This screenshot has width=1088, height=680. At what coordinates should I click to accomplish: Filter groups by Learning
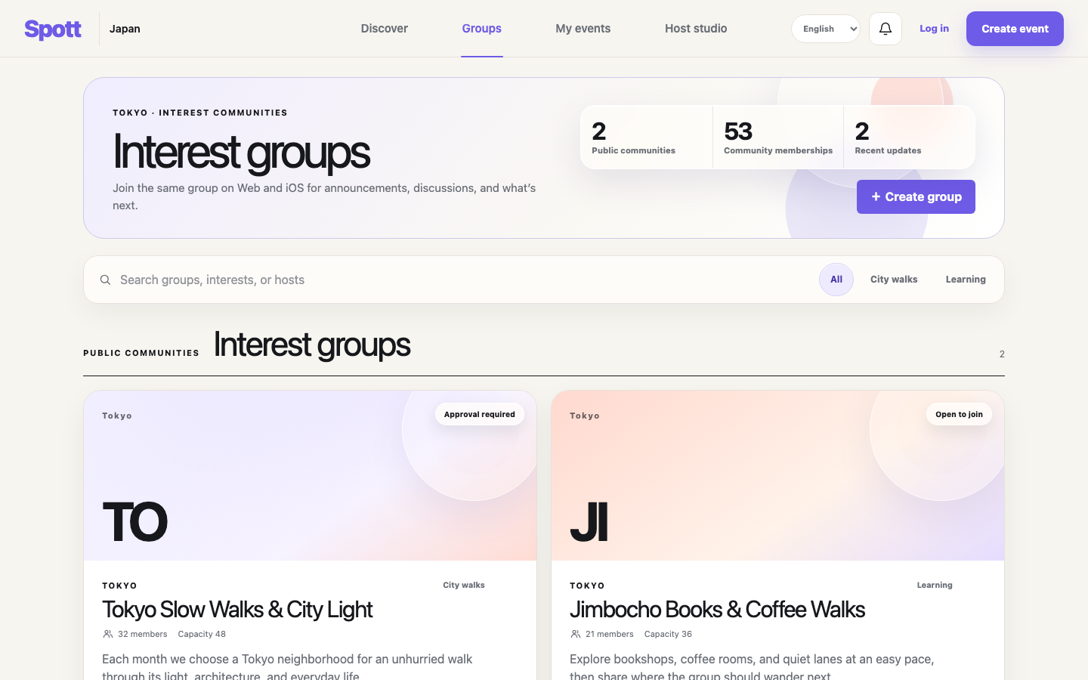966,280
